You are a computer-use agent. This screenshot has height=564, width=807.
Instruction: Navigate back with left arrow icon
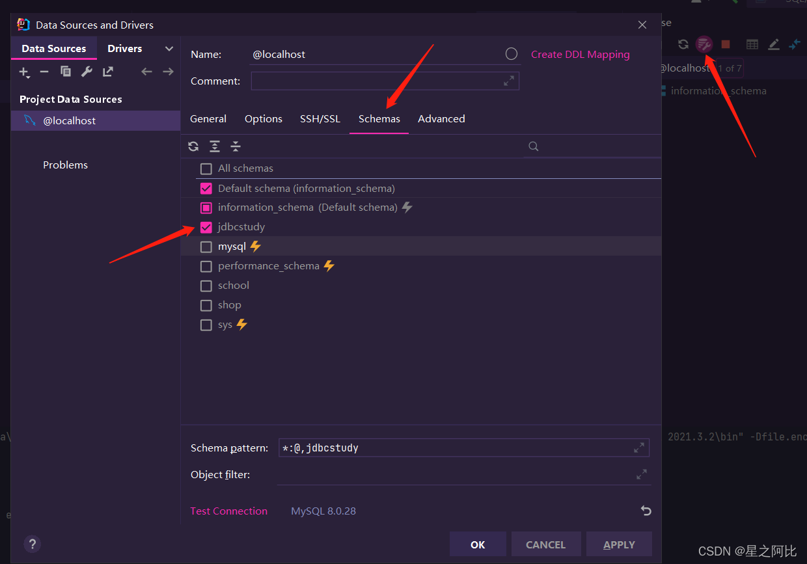coord(147,72)
